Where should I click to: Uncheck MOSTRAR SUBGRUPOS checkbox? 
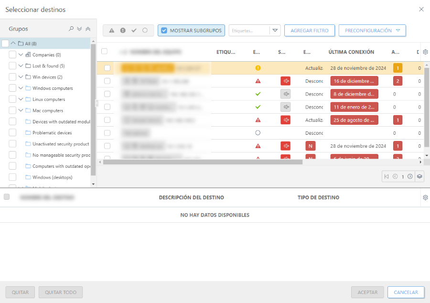[164, 31]
